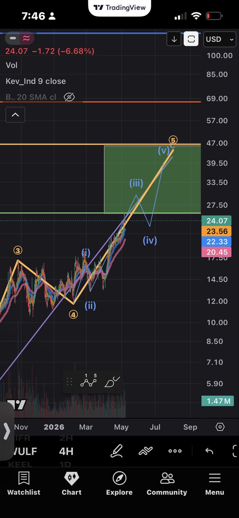Screen dimensions: 239x518
Task: Tap the 7:46 clock in status bar
Action: point(33,16)
